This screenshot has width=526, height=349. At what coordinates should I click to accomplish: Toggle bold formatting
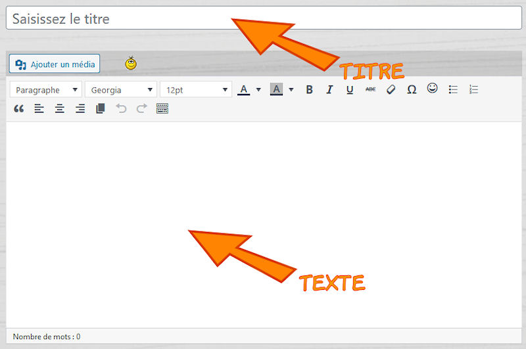[x=309, y=89]
